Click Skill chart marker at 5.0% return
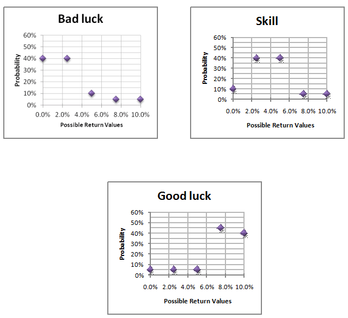Screen dimensions: 348x318 tap(280, 58)
